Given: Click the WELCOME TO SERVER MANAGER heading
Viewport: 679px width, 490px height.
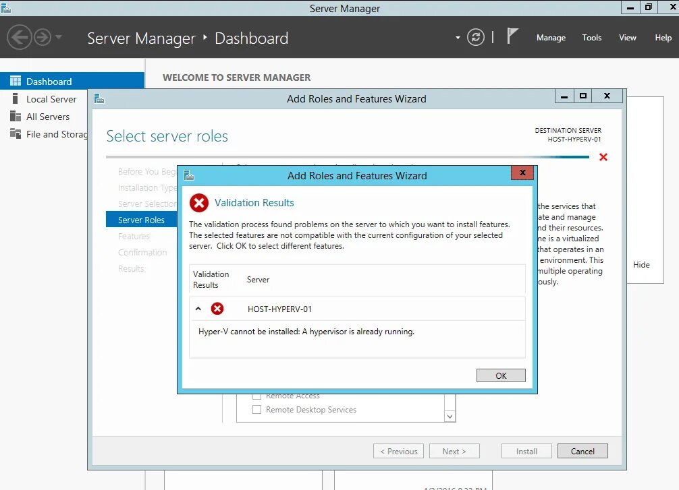Looking at the screenshot, I should click(236, 78).
